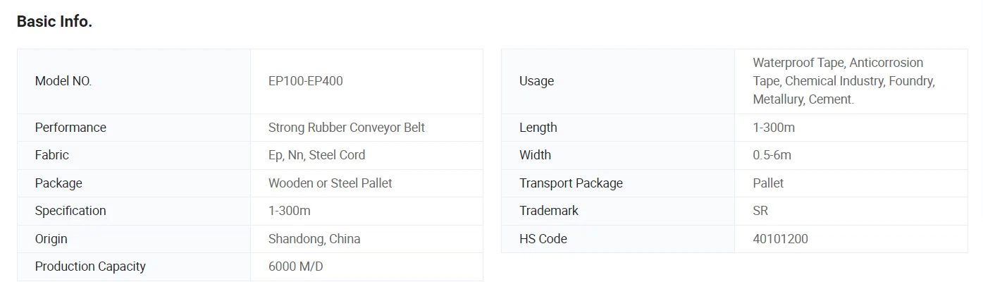Select the 0.5-6m width value
This screenshot has height=282, width=983.
click(x=772, y=155)
